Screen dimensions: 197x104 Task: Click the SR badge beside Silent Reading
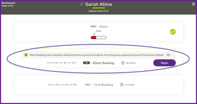86,63
